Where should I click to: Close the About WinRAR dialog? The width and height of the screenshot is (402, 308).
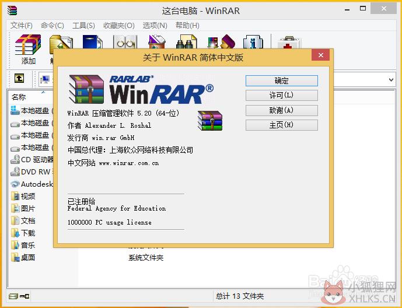[x=320, y=55]
